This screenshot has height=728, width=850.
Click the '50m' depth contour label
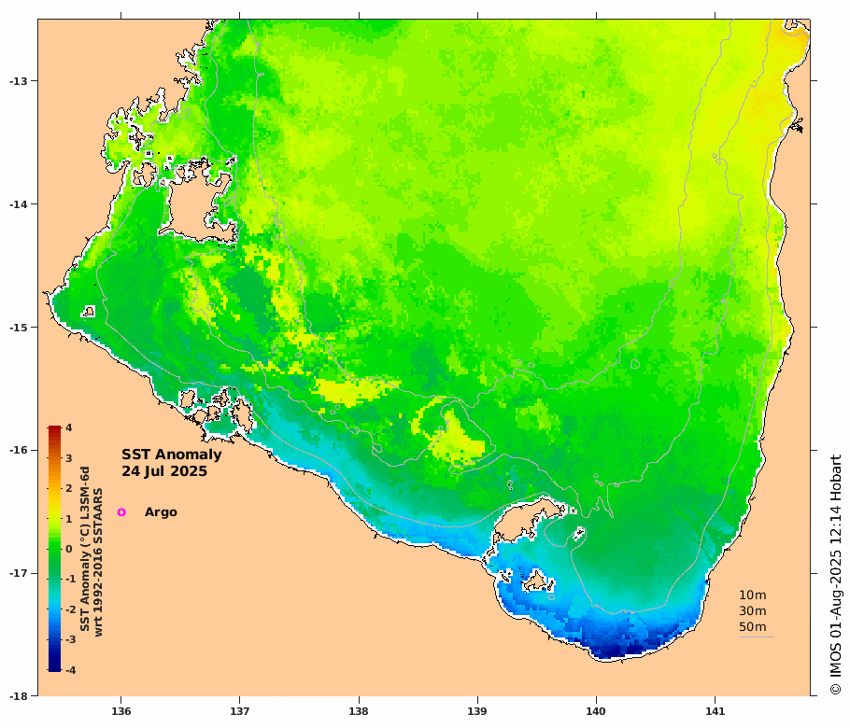coord(753,626)
